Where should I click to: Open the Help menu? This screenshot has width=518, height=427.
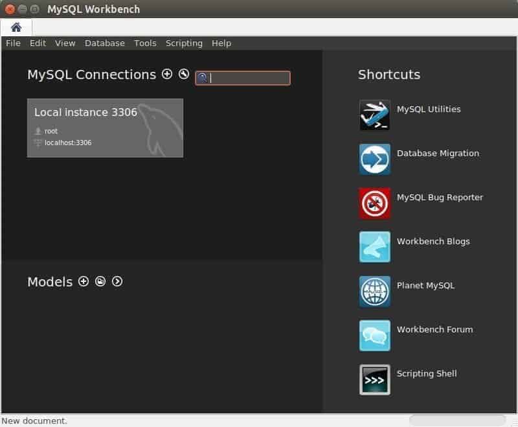(221, 43)
